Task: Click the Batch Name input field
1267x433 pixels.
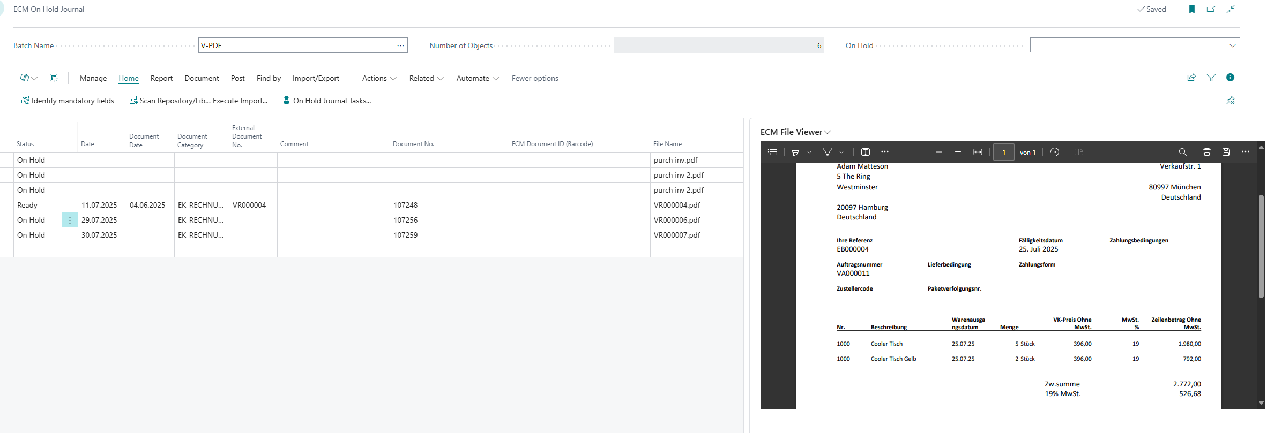Action: point(296,45)
